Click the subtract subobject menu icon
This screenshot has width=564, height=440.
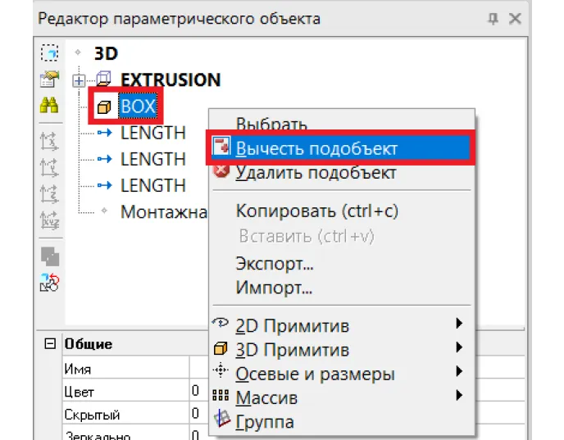point(221,146)
